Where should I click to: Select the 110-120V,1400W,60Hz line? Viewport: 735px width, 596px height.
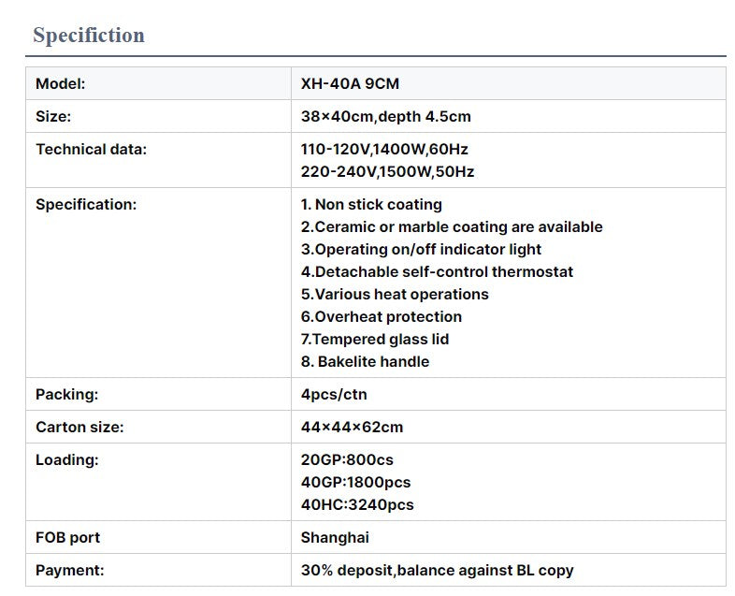(384, 149)
